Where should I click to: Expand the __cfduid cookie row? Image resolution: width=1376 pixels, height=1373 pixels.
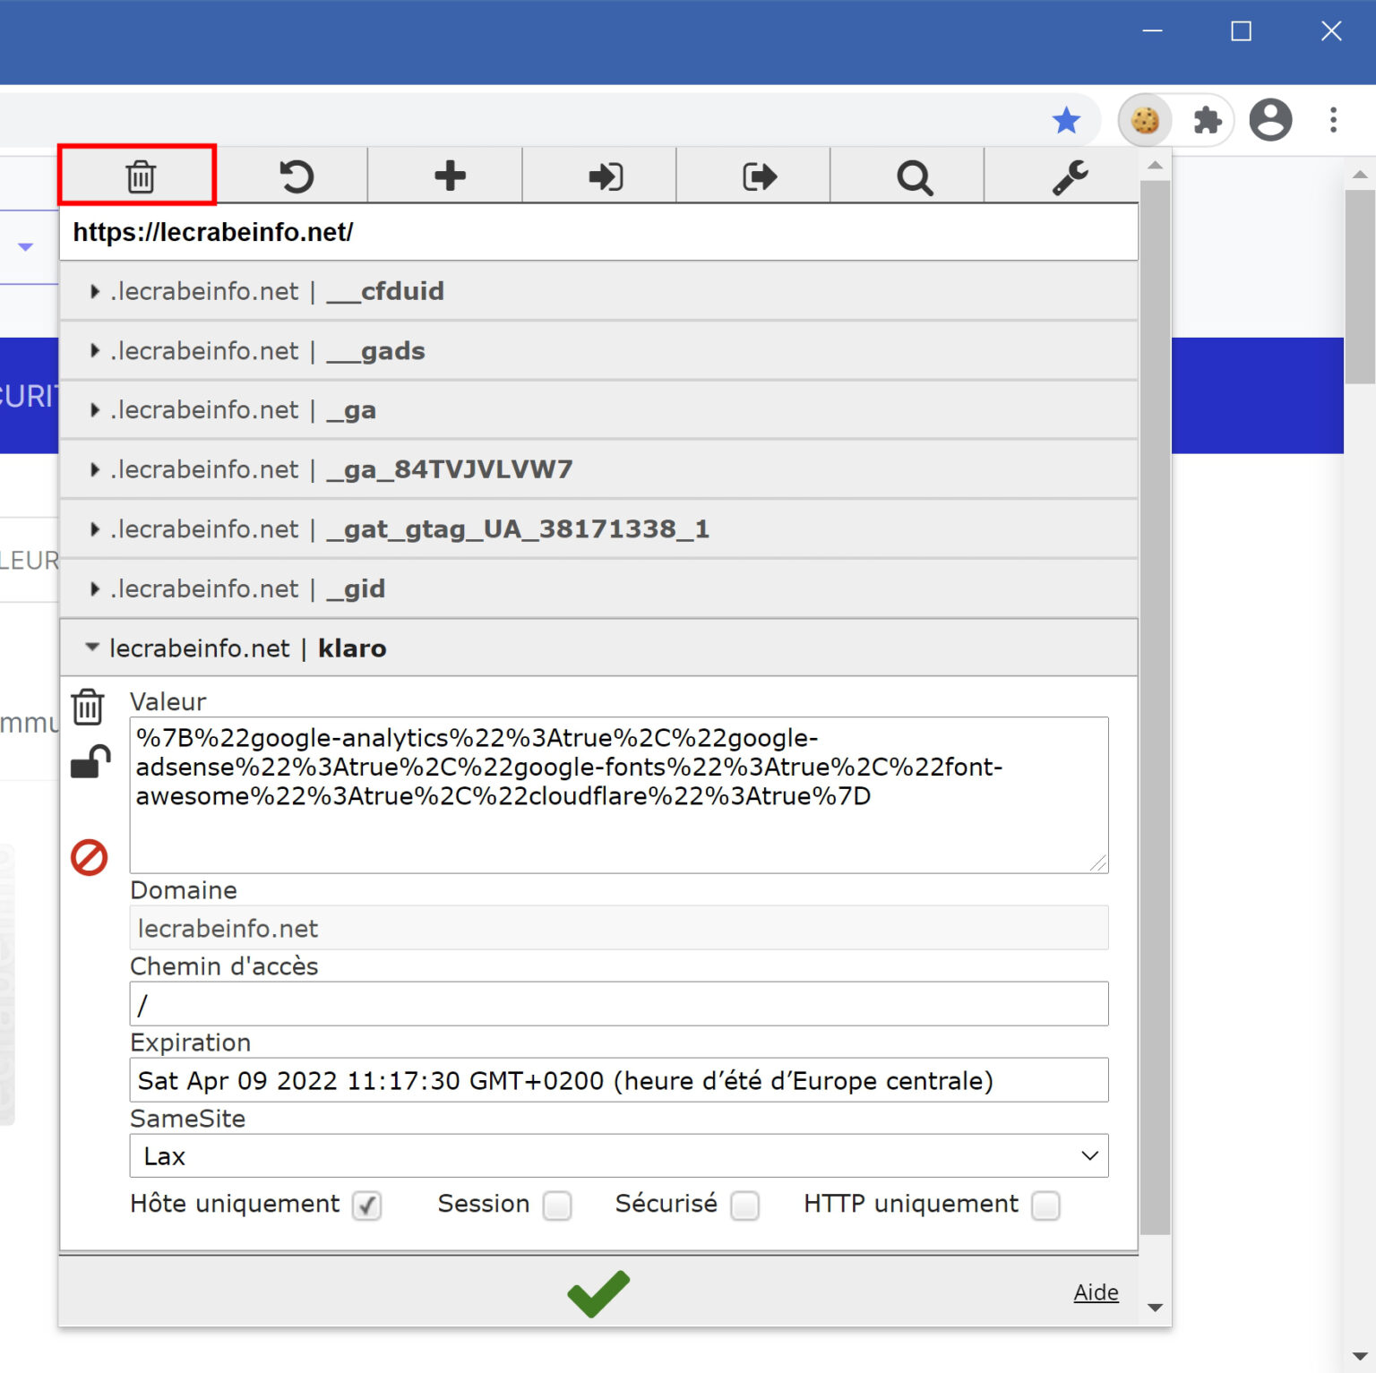click(x=598, y=291)
